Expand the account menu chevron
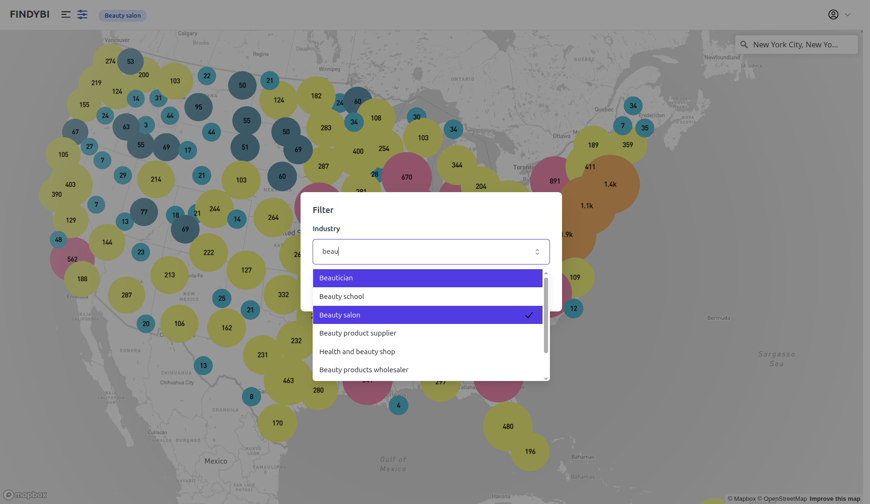This screenshot has height=504, width=870. coord(848,15)
